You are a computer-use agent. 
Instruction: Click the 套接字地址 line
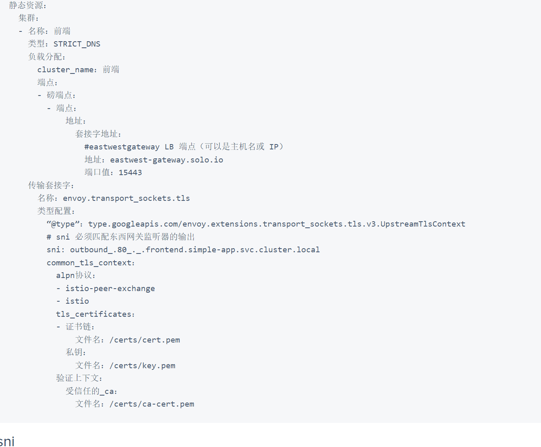98,134
